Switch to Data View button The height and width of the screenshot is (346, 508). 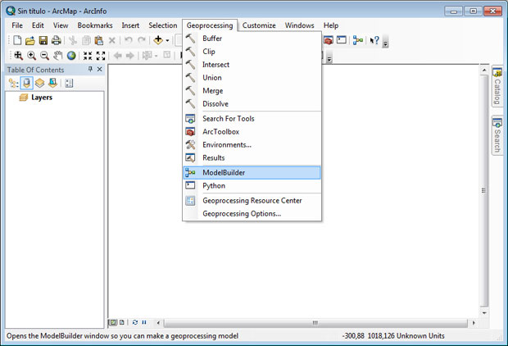click(x=113, y=322)
